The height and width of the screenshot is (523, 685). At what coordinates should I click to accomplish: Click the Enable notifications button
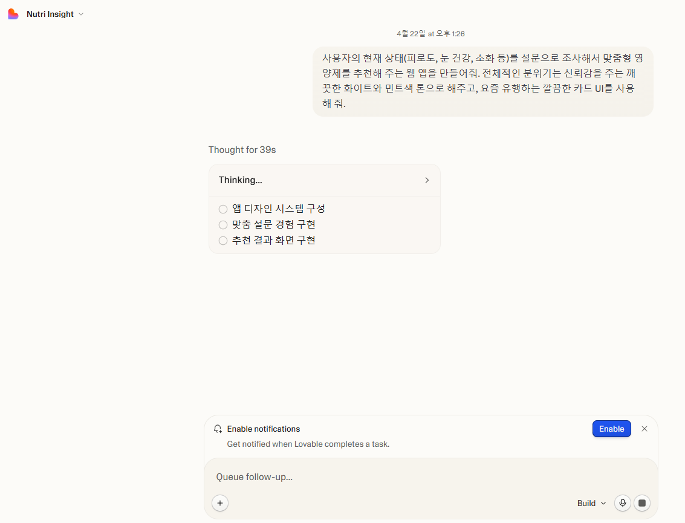coord(611,429)
